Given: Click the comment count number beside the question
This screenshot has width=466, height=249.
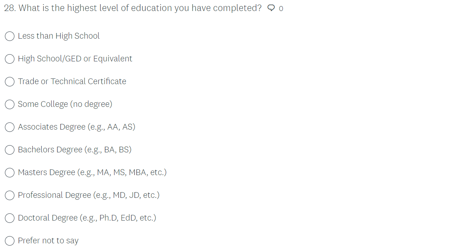Looking at the screenshot, I should pyautogui.click(x=281, y=9).
